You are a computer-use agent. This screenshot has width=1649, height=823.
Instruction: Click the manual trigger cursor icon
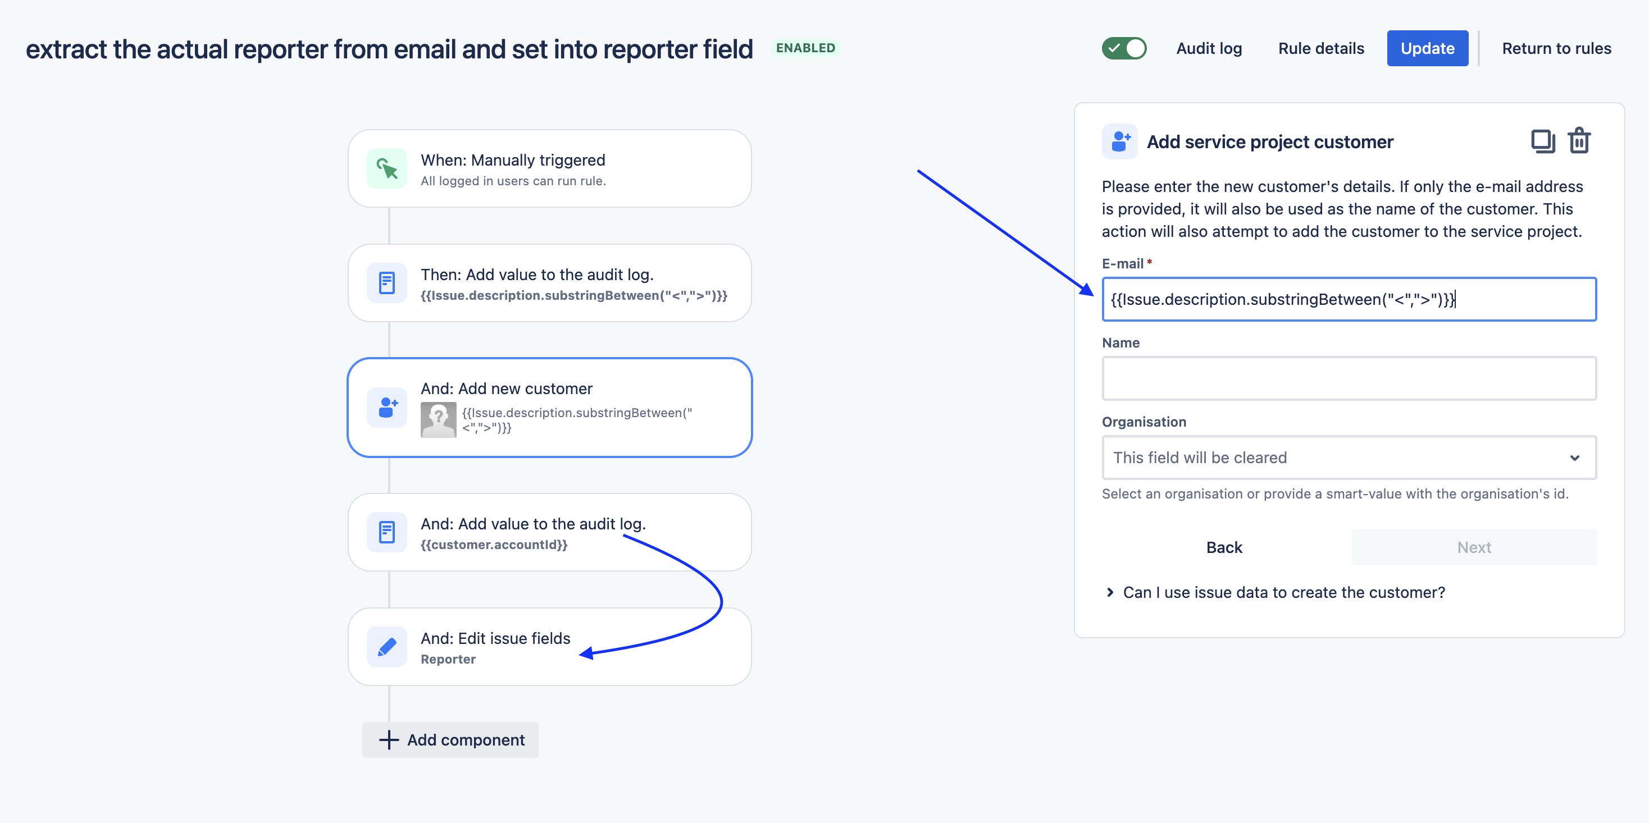[386, 169]
